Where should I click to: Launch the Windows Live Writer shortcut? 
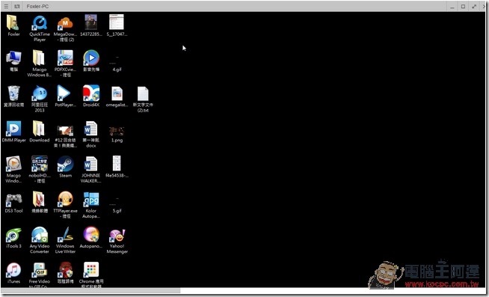click(65, 235)
